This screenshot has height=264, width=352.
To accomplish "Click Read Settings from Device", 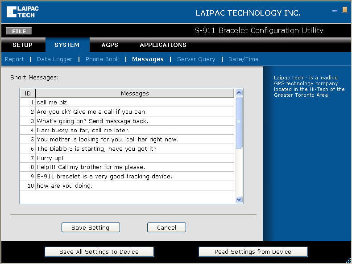I will point(253,252).
